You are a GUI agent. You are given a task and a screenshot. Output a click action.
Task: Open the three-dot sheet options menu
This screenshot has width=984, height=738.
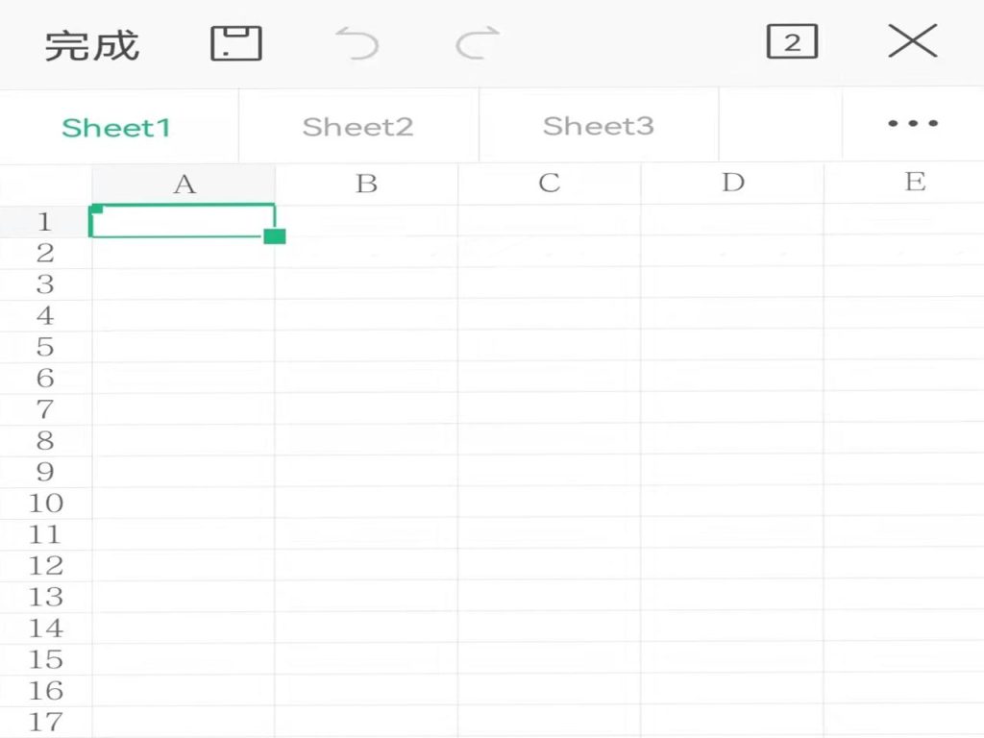coord(913,124)
